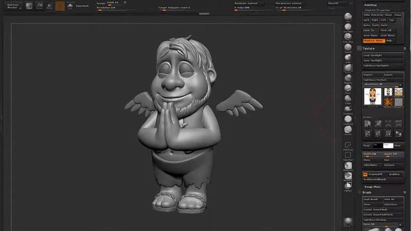Click Make Character Sheet button

pos(378,15)
